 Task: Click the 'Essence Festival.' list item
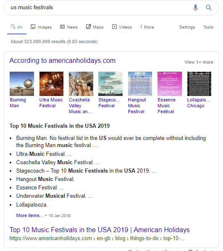[40, 188]
